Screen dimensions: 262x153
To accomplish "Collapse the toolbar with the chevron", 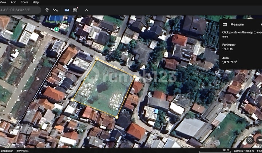I will point(86,10).
